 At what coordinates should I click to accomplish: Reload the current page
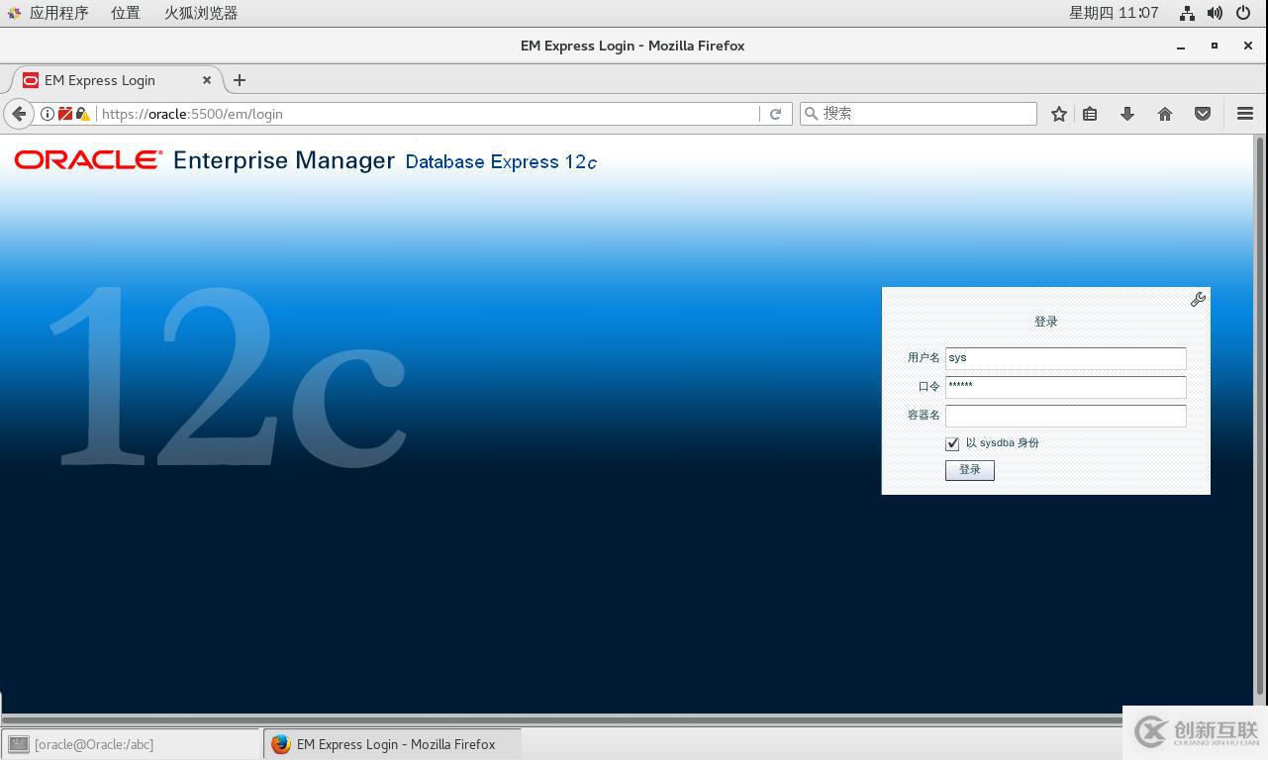click(776, 114)
